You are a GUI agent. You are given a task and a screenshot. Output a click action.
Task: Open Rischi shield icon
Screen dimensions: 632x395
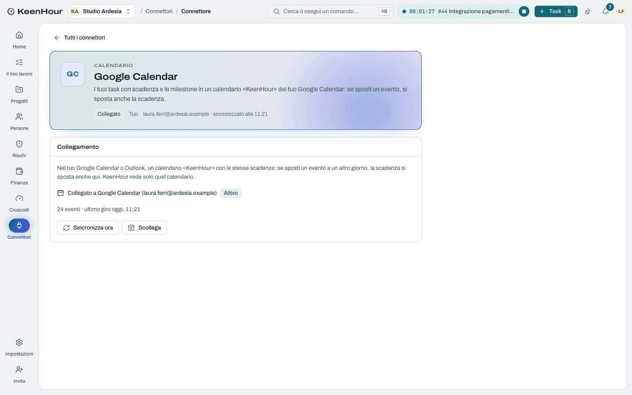pyautogui.click(x=19, y=144)
